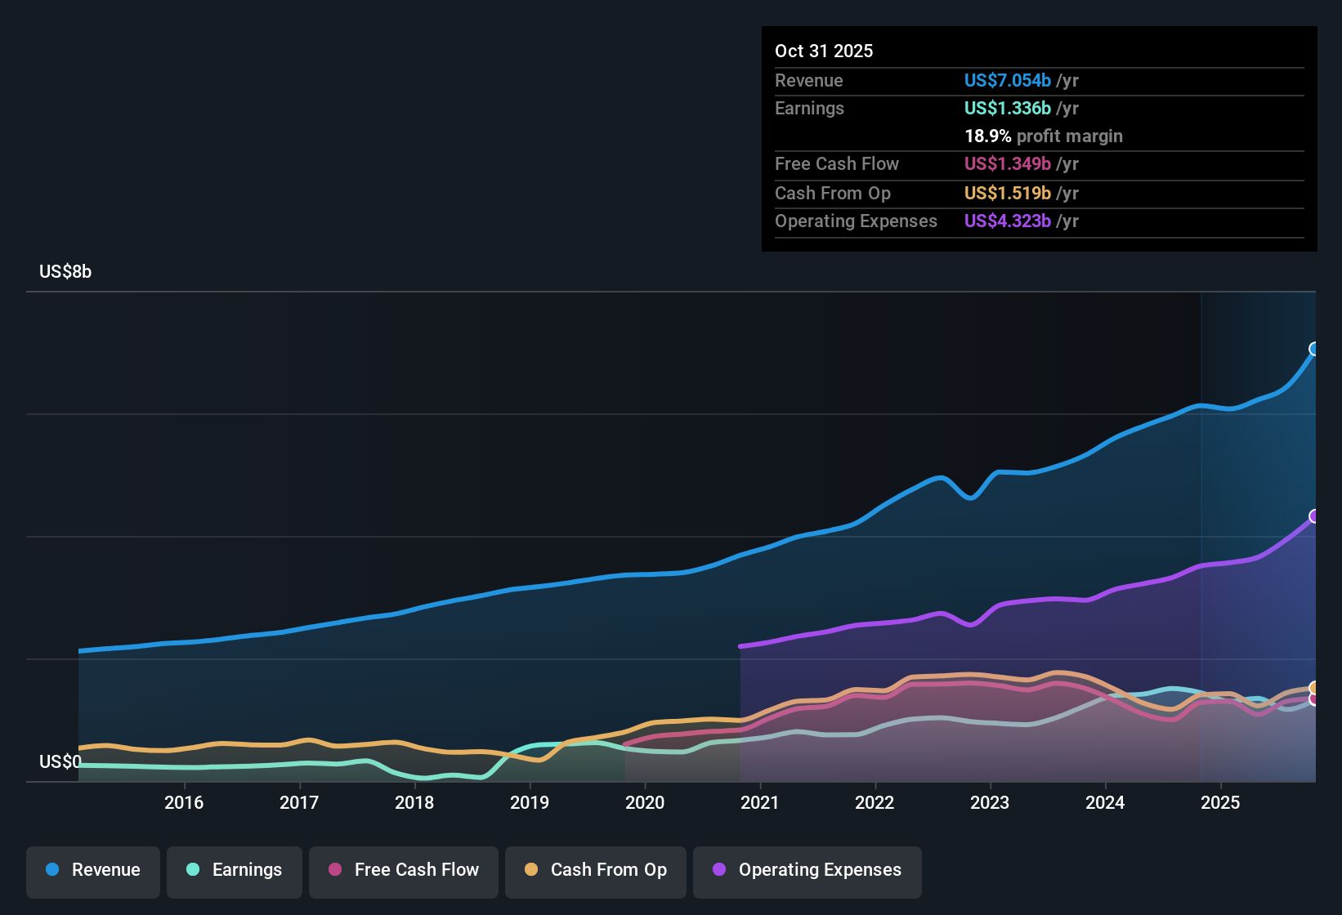The height and width of the screenshot is (915, 1342).
Task: Select the Revenue endpoint marker on the chart
Action: coord(1314,350)
